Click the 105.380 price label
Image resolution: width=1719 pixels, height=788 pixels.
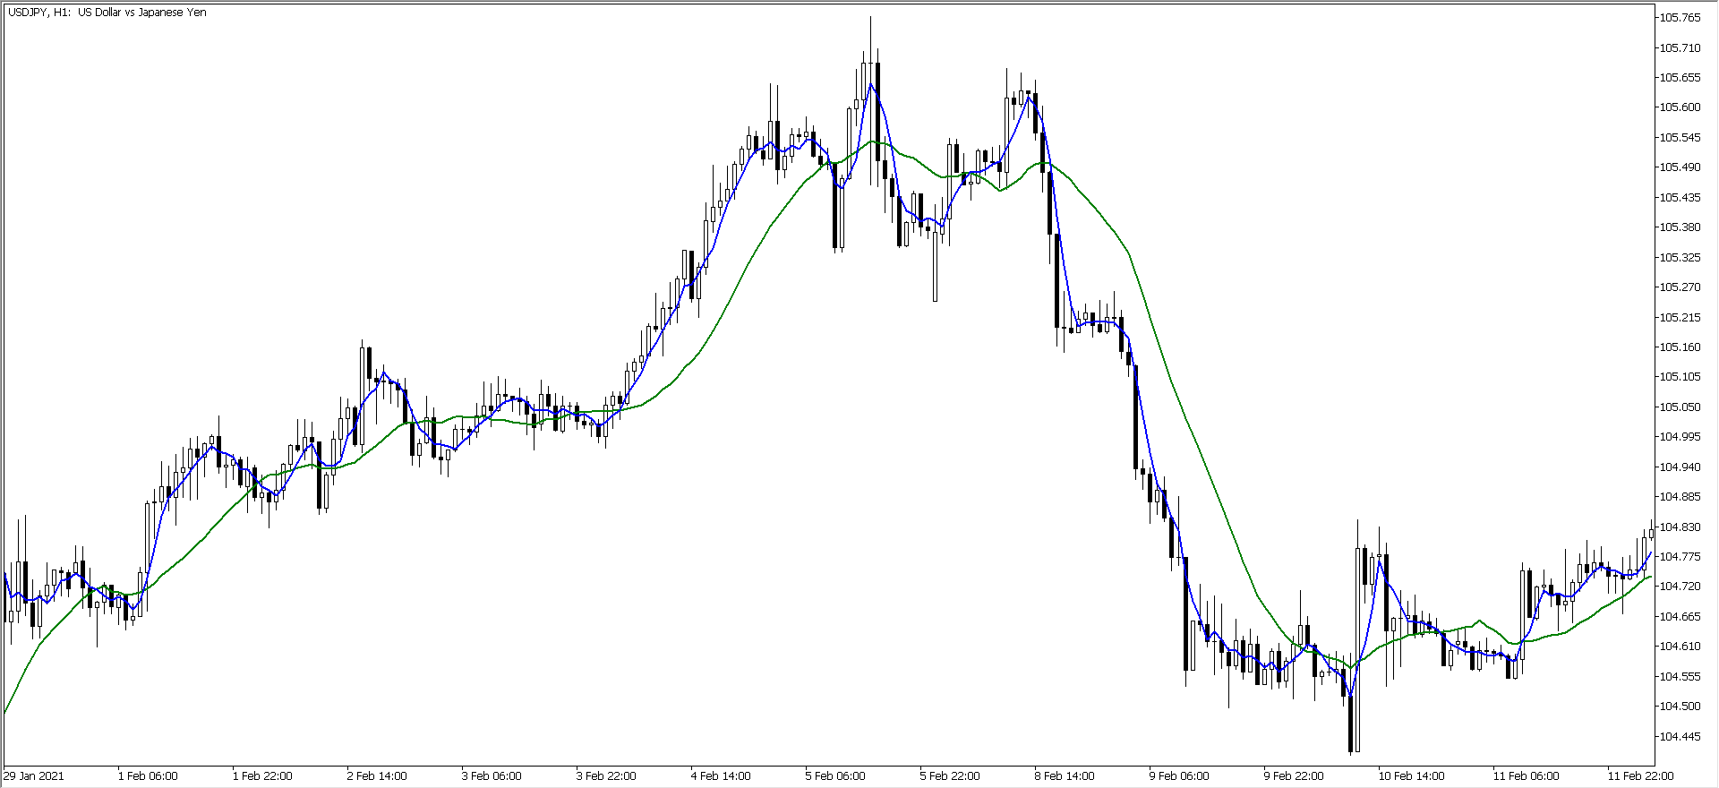tap(1681, 227)
